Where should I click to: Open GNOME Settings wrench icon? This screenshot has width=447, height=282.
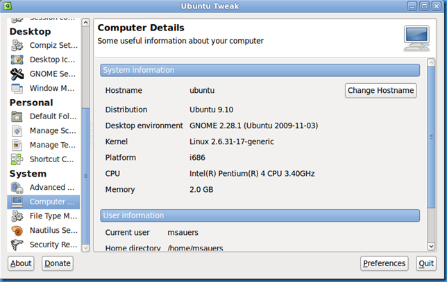(17, 74)
